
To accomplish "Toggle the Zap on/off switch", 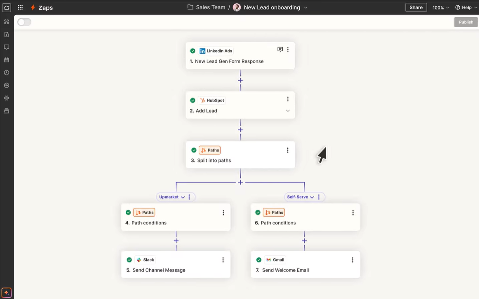I will (24, 22).
